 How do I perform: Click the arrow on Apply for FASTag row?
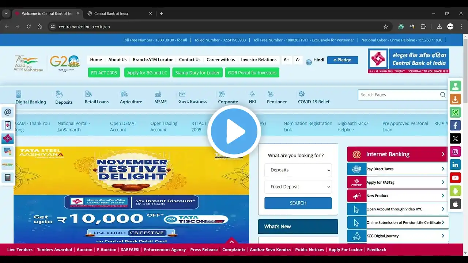tap(443, 182)
